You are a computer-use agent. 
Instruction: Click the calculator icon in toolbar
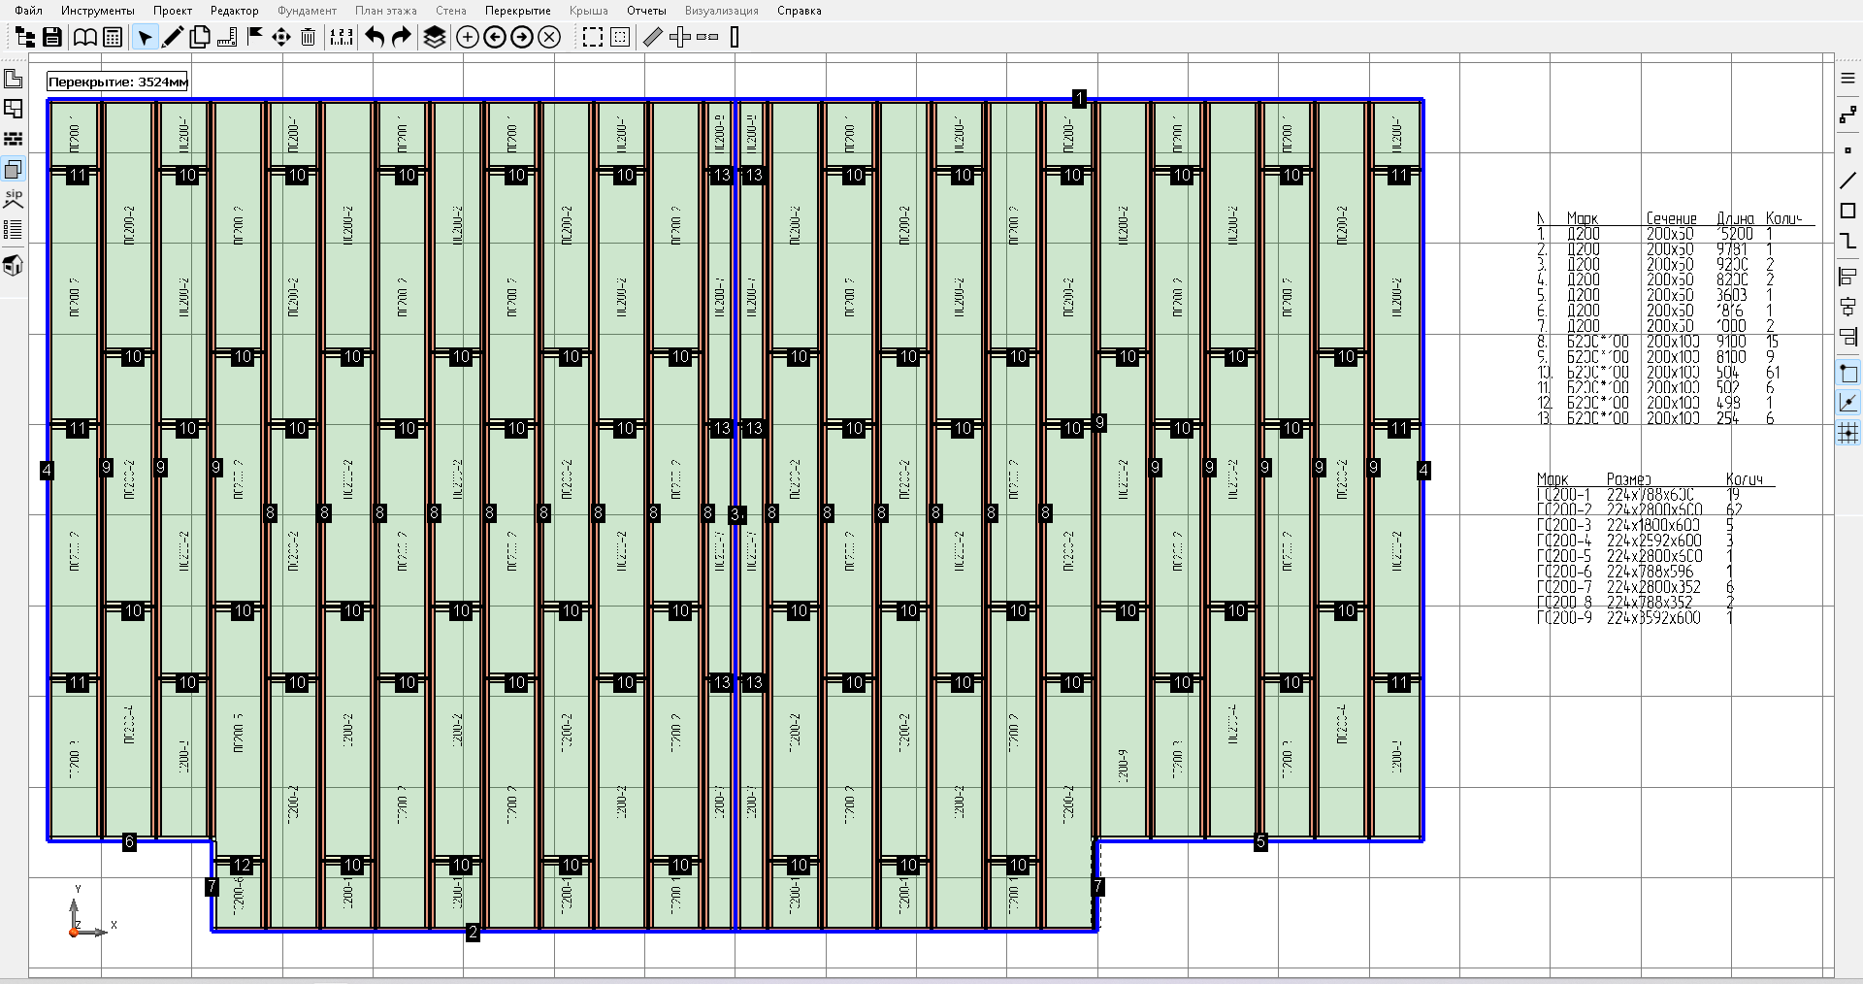pyautogui.click(x=113, y=38)
